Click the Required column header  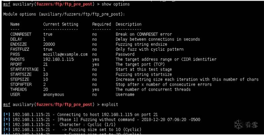(x=101, y=24)
